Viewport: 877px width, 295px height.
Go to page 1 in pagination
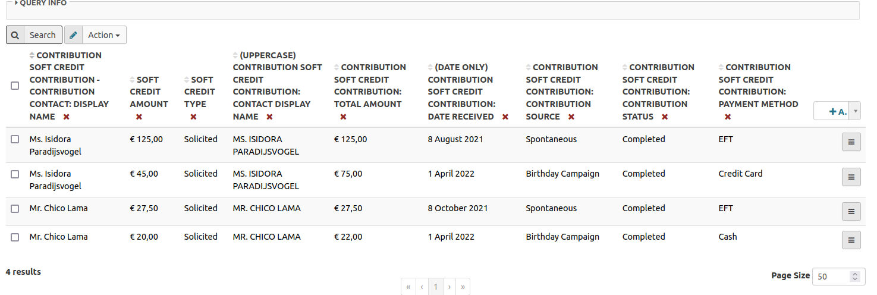point(435,287)
